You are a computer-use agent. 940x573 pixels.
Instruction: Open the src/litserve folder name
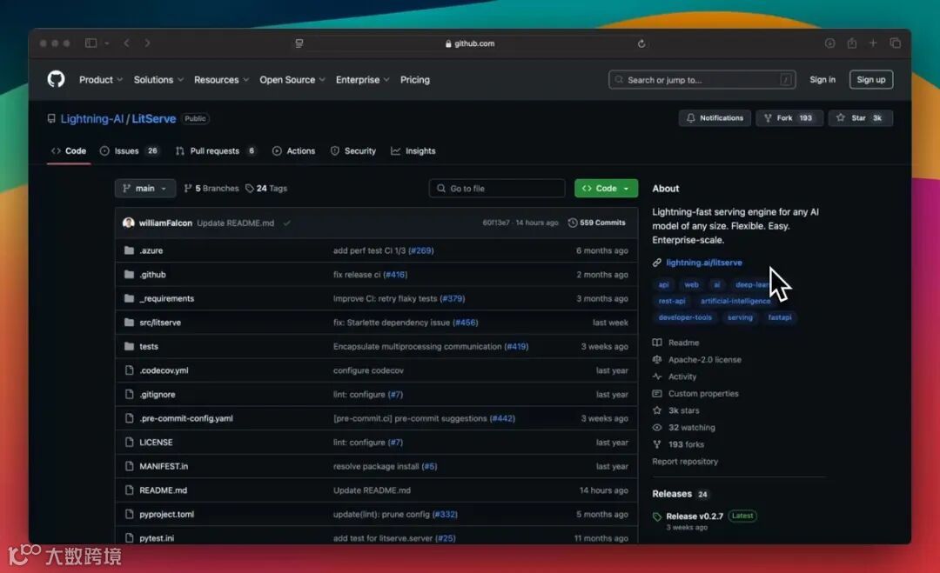tap(160, 322)
